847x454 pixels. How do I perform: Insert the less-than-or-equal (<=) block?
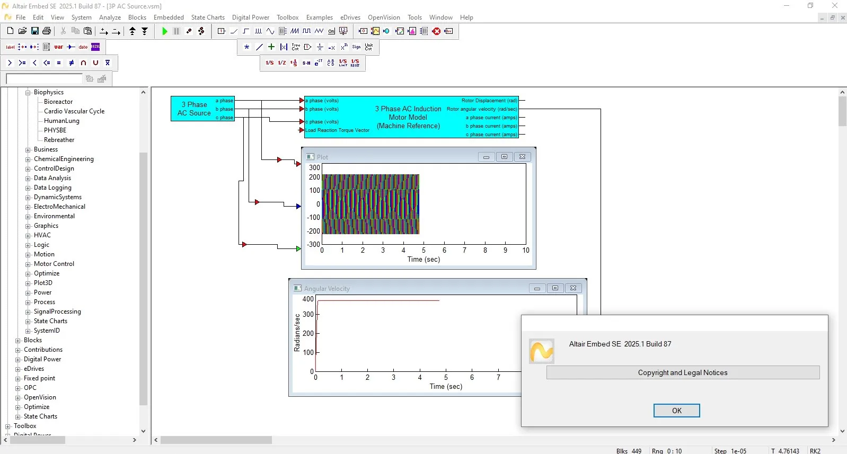coord(47,63)
